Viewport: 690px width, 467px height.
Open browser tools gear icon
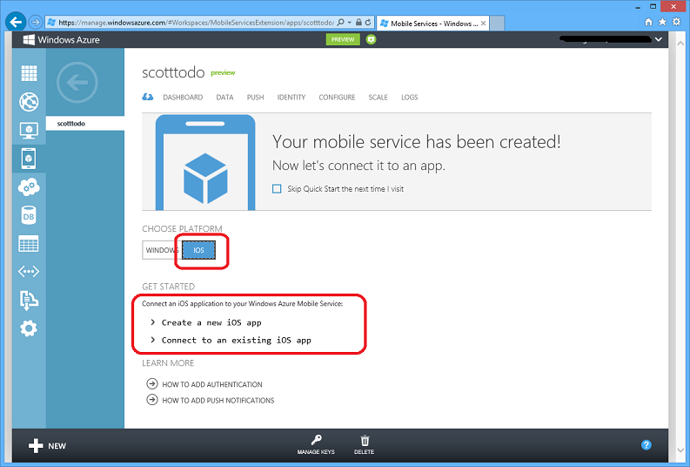[x=676, y=22]
